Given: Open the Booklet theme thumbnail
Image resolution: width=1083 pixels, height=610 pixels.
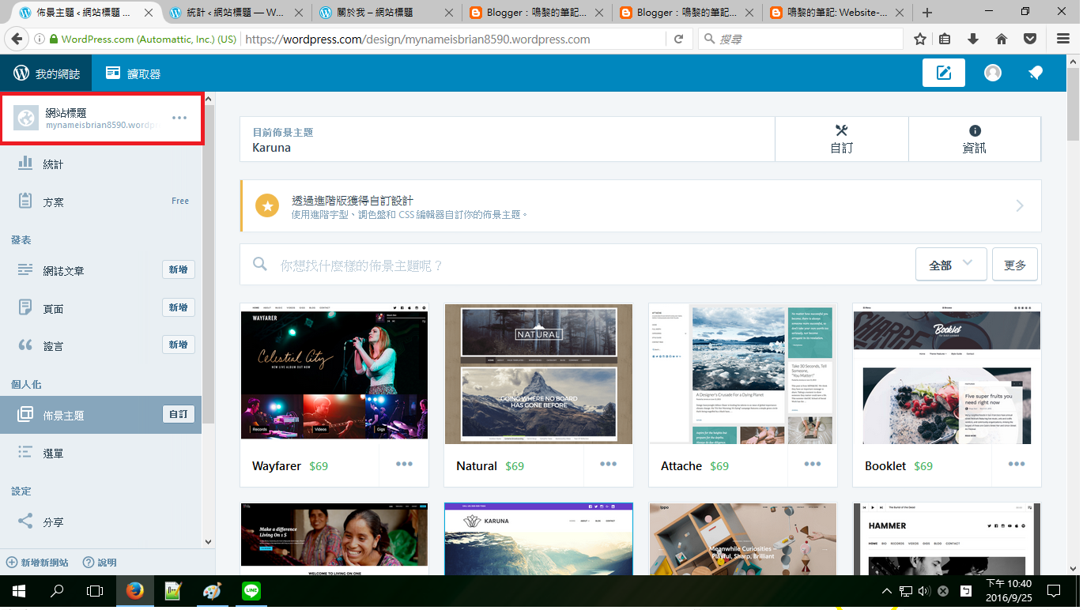Looking at the screenshot, I should point(947,374).
